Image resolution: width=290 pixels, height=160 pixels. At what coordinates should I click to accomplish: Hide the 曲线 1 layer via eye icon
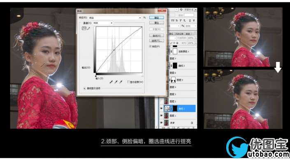click(x=161, y=108)
